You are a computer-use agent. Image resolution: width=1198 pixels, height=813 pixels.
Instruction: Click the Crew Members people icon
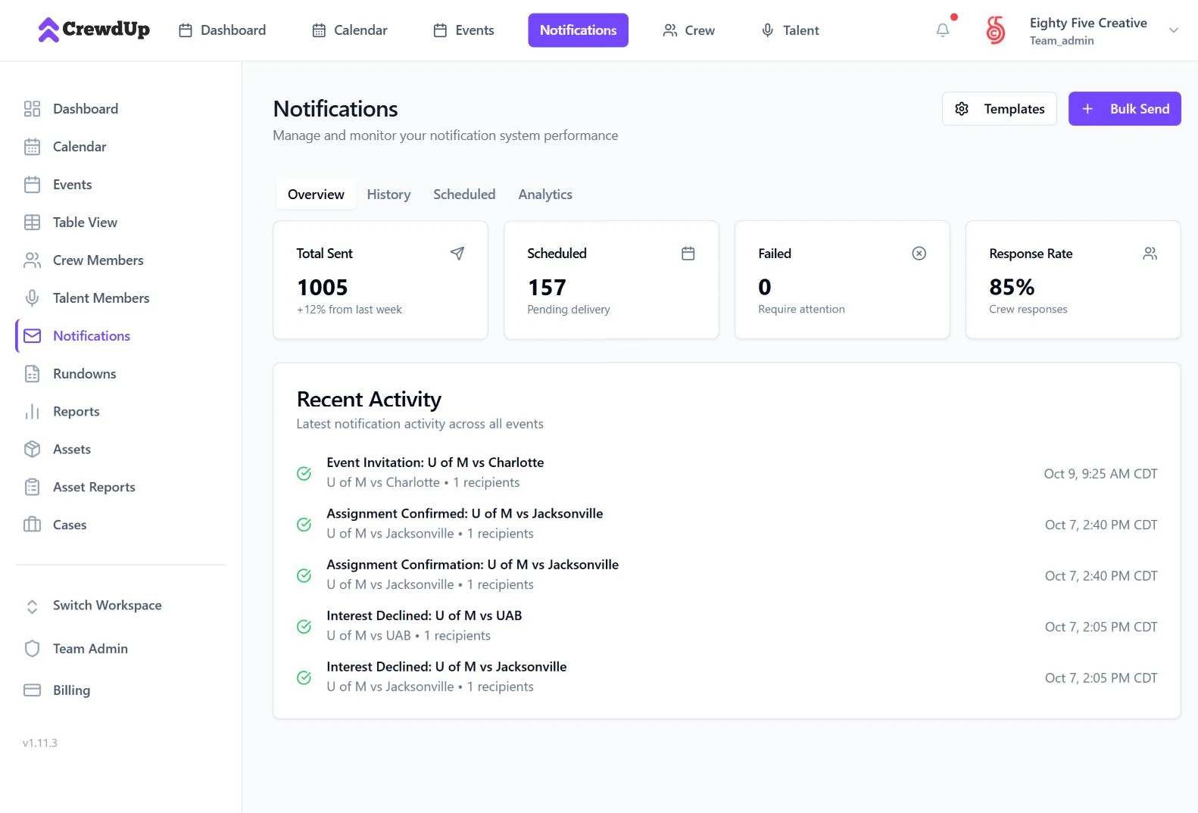pyautogui.click(x=32, y=260)
